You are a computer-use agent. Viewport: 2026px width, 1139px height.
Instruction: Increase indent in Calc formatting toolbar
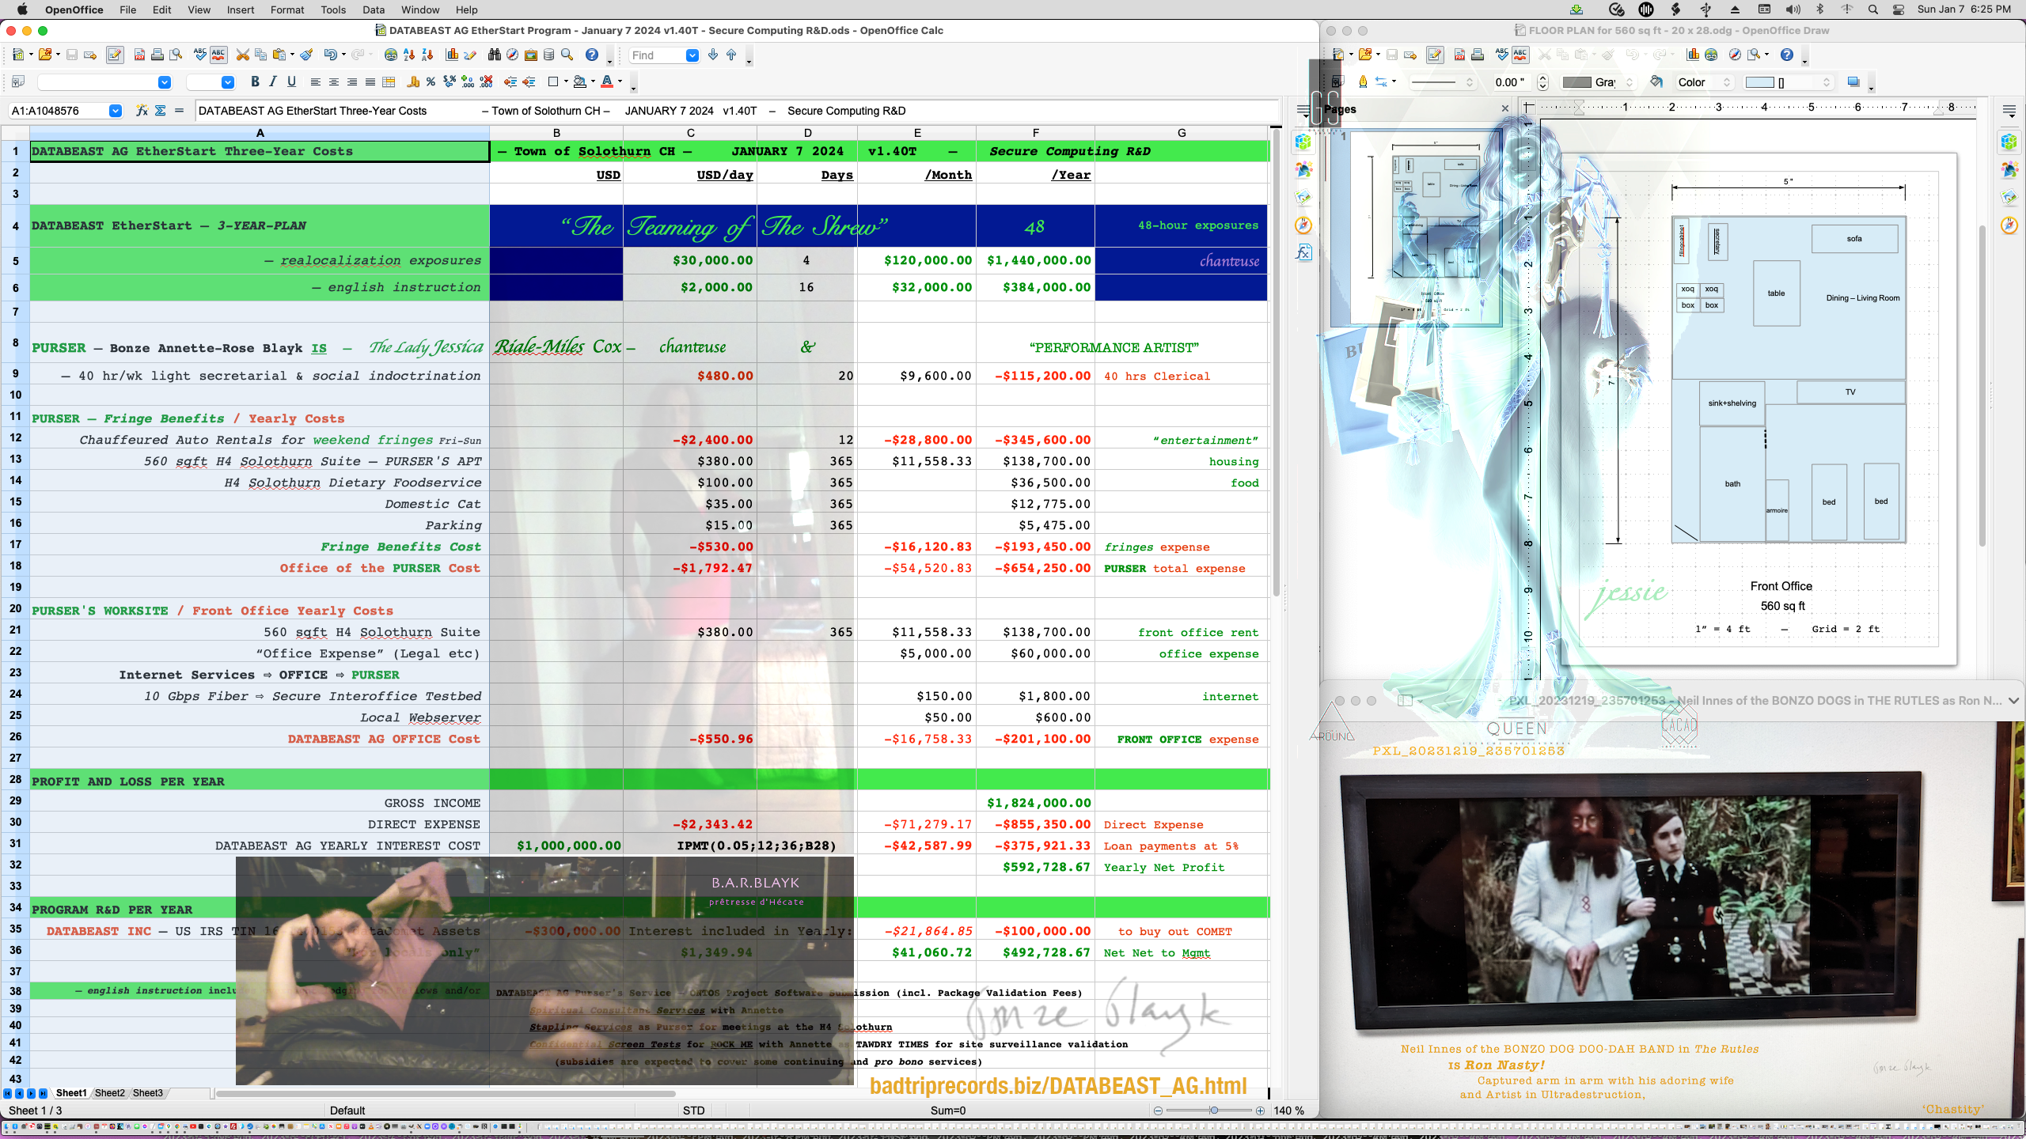pyautogui.click(x=529, y=81)
